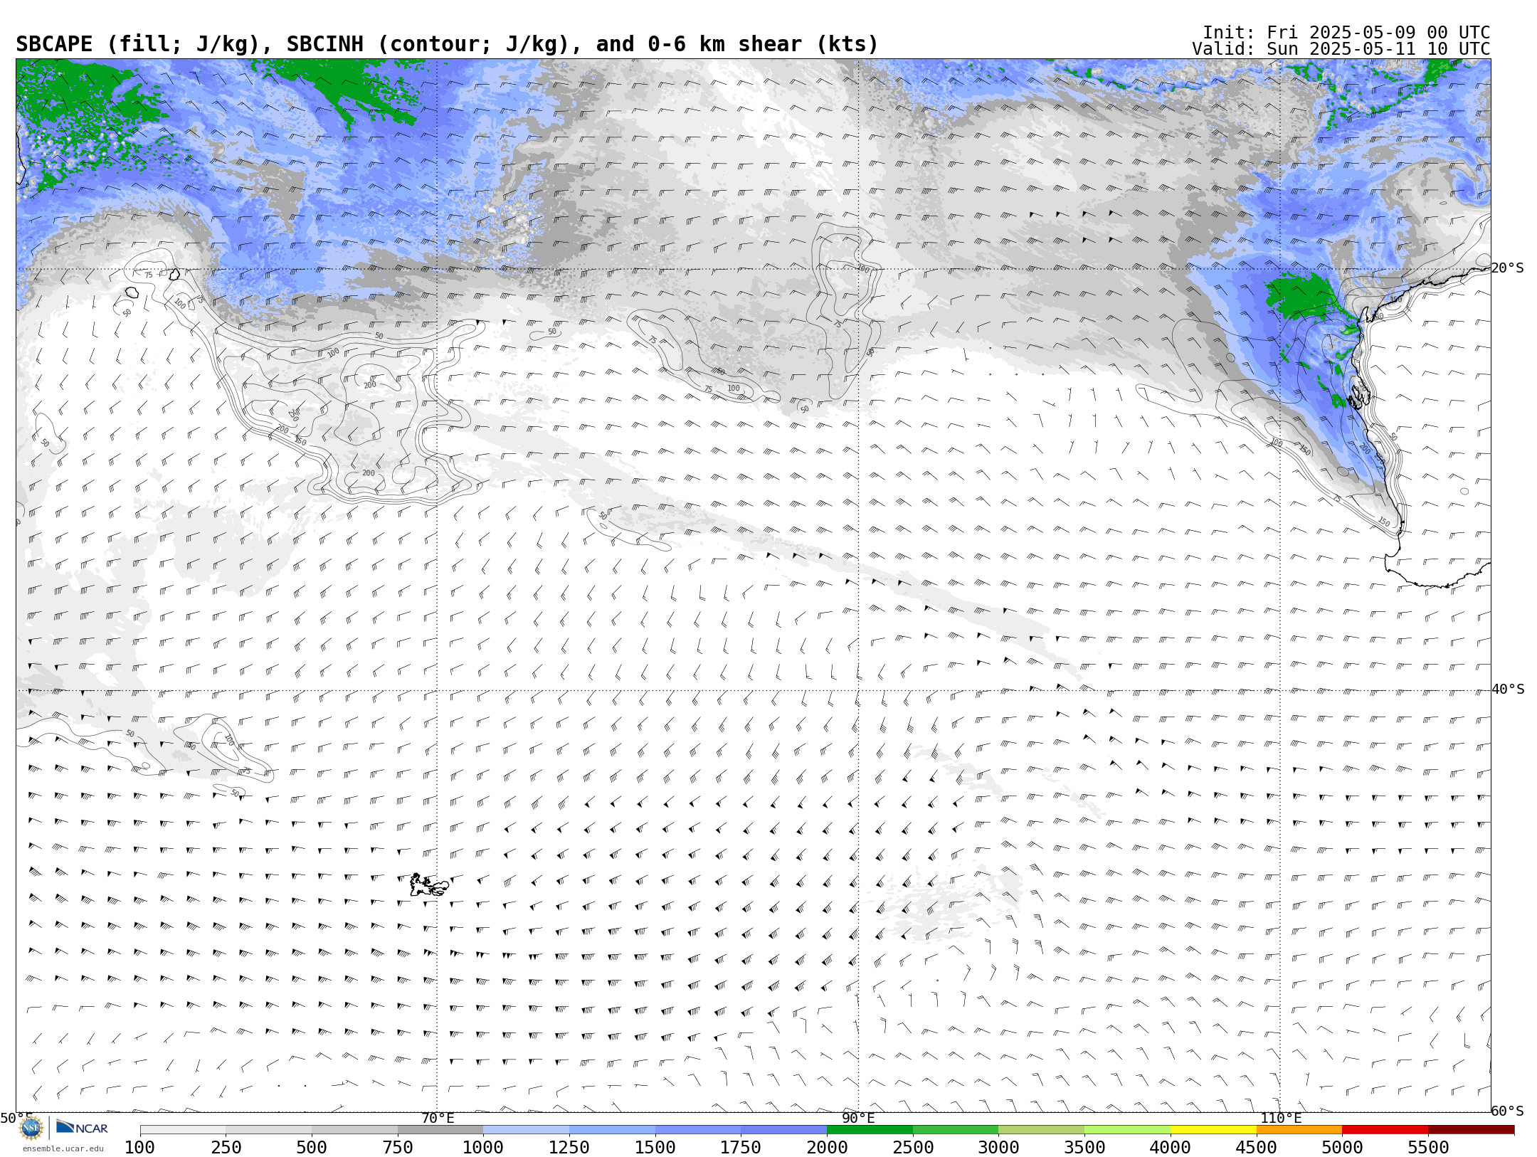Pick the olive 3000-3500 colorbar segment
The image size is (1537, 1157).
(1042, 1130)
